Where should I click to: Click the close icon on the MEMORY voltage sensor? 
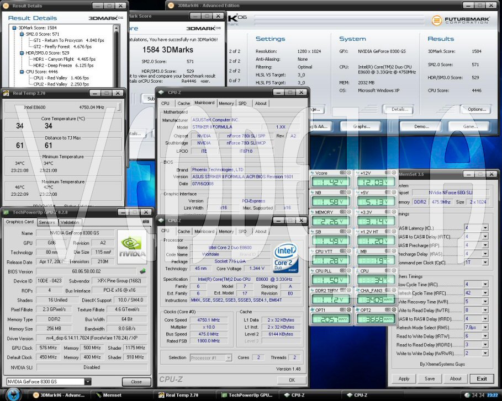coord(348,212)
